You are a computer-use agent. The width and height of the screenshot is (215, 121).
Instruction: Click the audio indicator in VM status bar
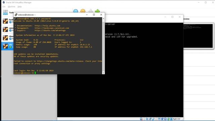(147, 119)
